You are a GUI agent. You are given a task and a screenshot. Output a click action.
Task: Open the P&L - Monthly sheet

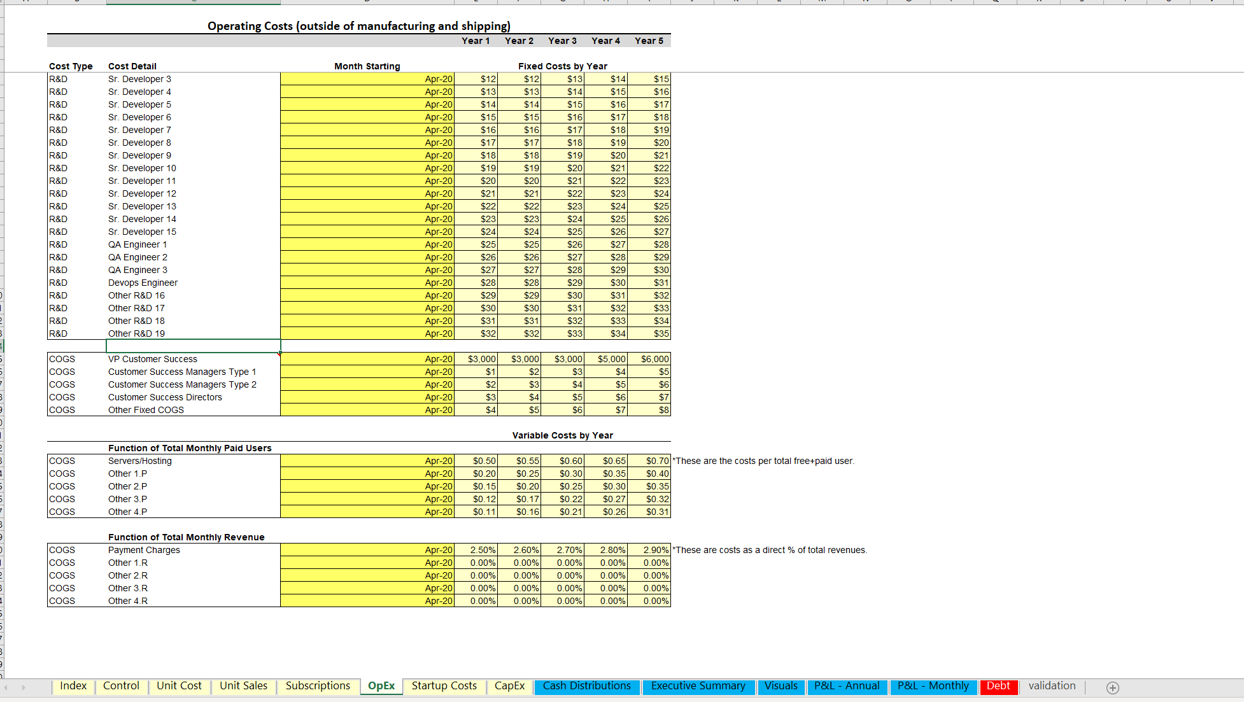[x=933, y=686]
